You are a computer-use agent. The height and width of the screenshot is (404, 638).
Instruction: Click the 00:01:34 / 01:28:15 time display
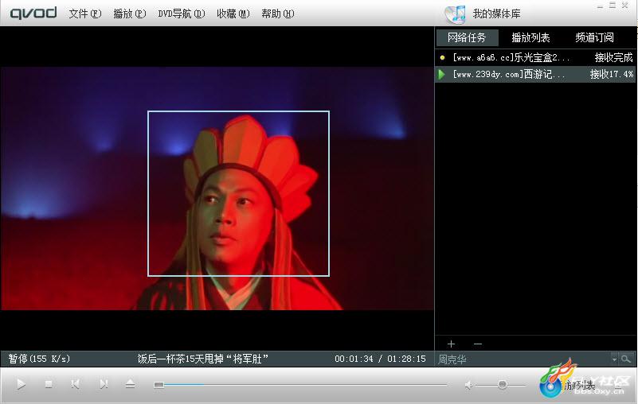[x=380, y=359]
